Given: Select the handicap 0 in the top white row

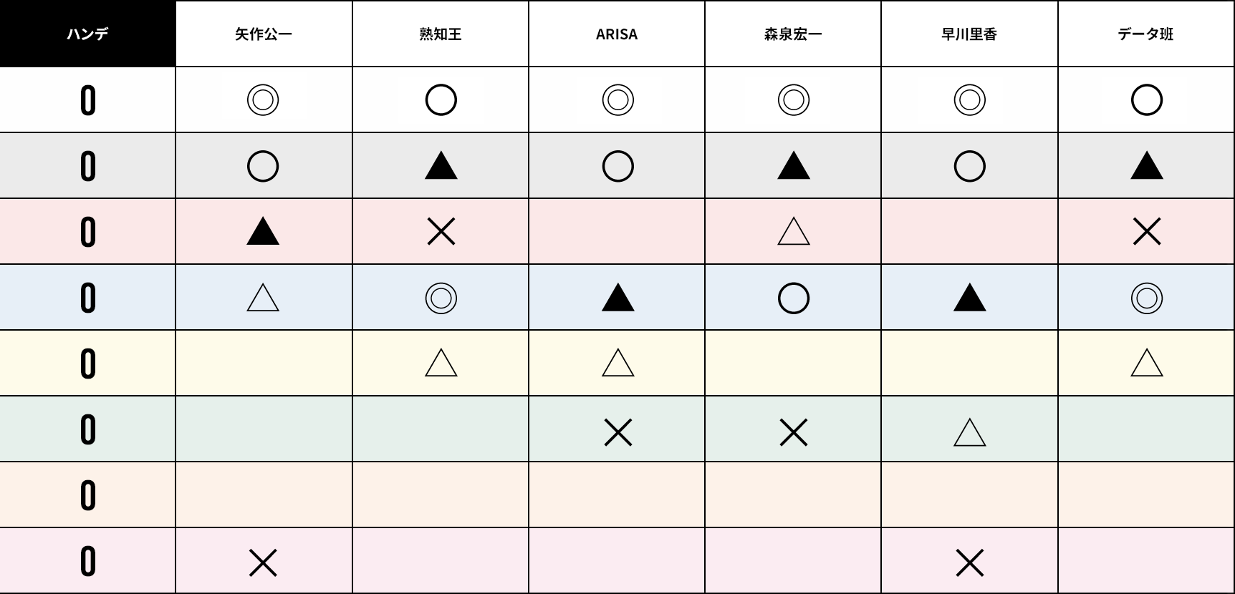Looking at the screenshot, I should coord(87,100).
